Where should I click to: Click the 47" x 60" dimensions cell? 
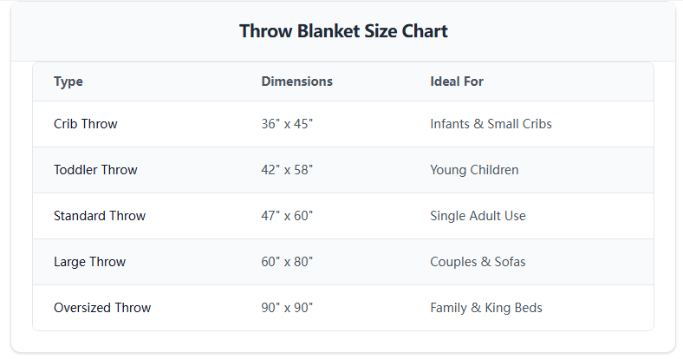287,216
